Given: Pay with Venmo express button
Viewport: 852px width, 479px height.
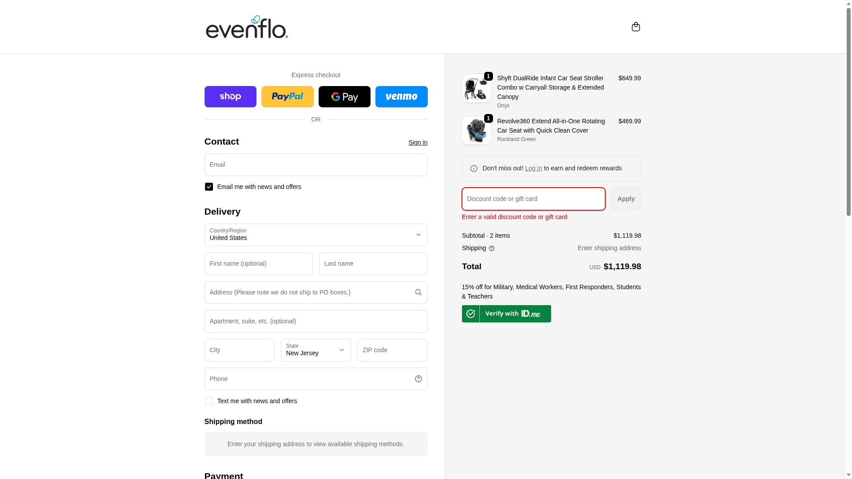Looking at the screenshot, I should pos(401,97).
